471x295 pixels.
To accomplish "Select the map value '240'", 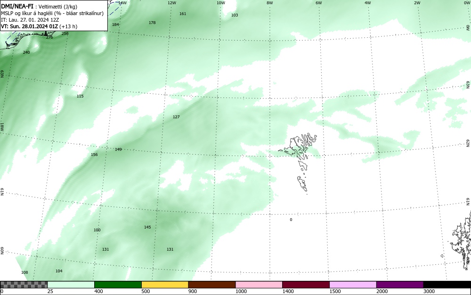I will [26, 53].
